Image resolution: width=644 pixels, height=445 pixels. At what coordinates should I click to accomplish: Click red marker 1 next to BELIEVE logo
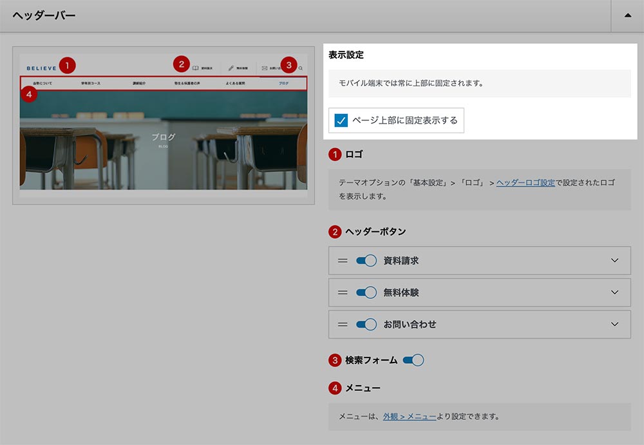[x=67, y=66]
